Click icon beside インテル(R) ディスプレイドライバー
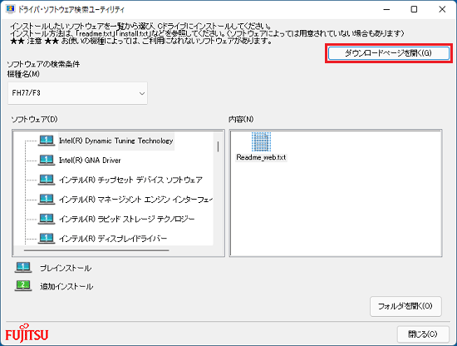This screenshot has width=457, height=346. pos(47,239)
